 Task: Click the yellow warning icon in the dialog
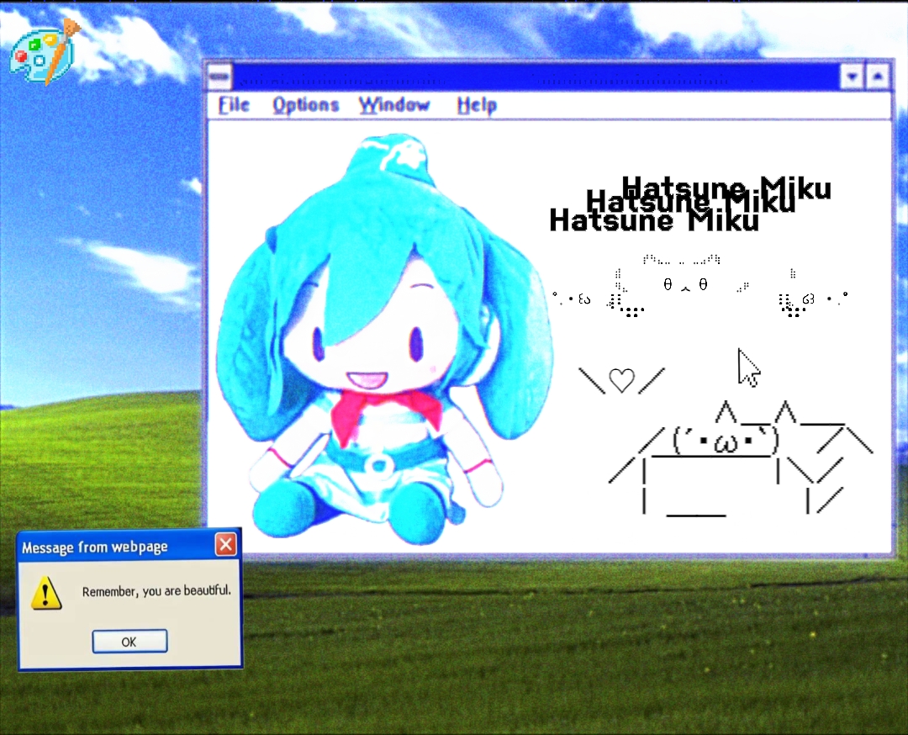click(x=45, y=593)
